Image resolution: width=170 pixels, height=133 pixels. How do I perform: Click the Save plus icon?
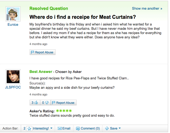click(x=107, y=128)
